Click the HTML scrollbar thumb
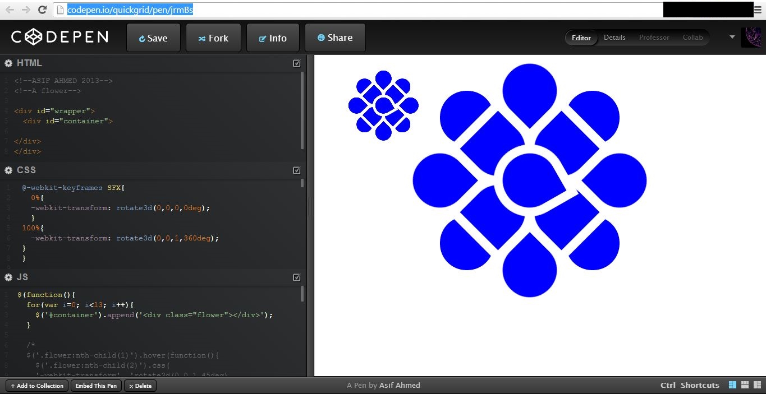 point(302,110)
